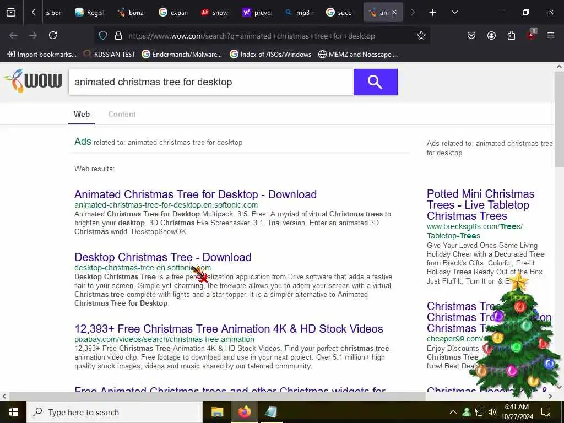Viewport: 564px width, 423px height.
Task: Reload the current page
Action: click(53, 35)
